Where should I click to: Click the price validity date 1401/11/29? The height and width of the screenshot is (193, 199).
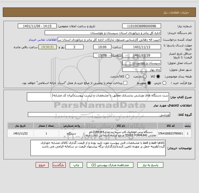[x=142, y=55]
